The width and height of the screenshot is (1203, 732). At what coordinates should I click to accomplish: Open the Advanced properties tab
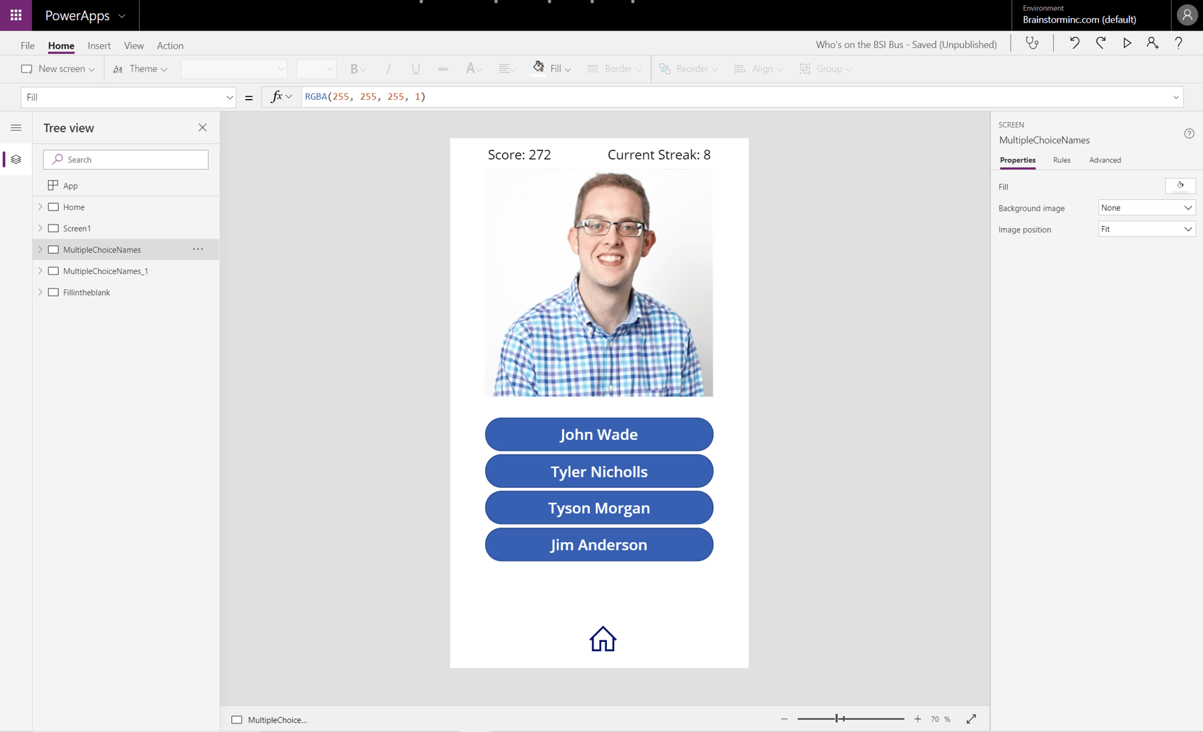(x=1104, y=160)
